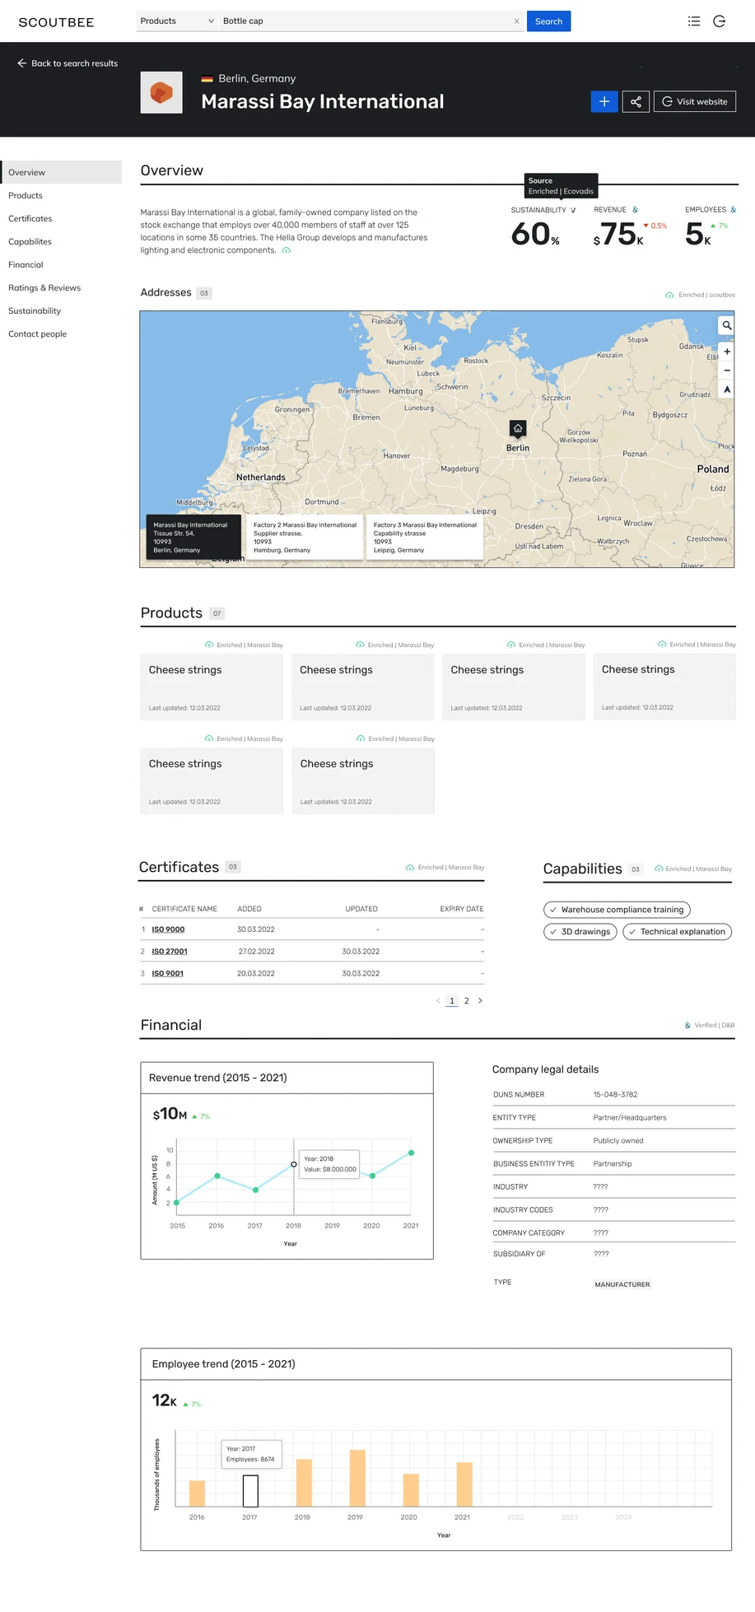The width and height of the screenshot is (755, 1612).
Task: Select the Factory 2 Hamburg address card
Action: [x=305, y=537]
